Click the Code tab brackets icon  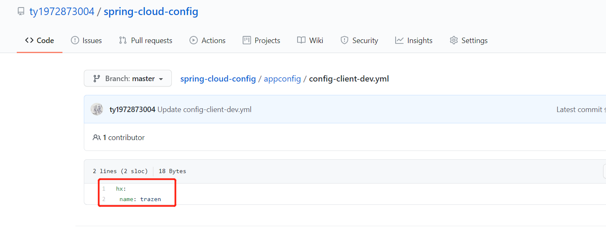pyautogui.click(x=29, y=41)
